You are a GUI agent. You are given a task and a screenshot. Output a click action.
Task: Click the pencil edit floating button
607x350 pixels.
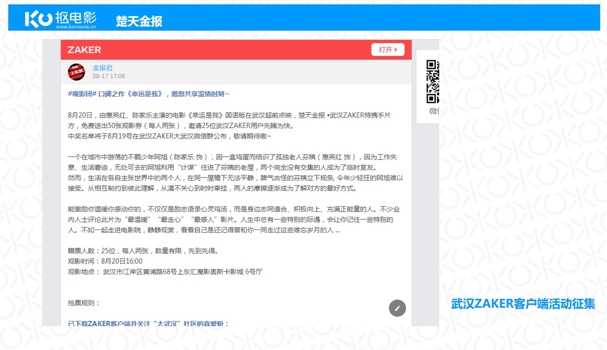point(397,308)
